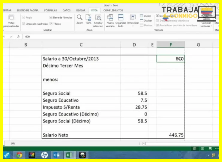Image resolution: width=222 pixels, height=162 pixels.
Task: Open Vistas personalizadas views
Action: coord(11,21)
